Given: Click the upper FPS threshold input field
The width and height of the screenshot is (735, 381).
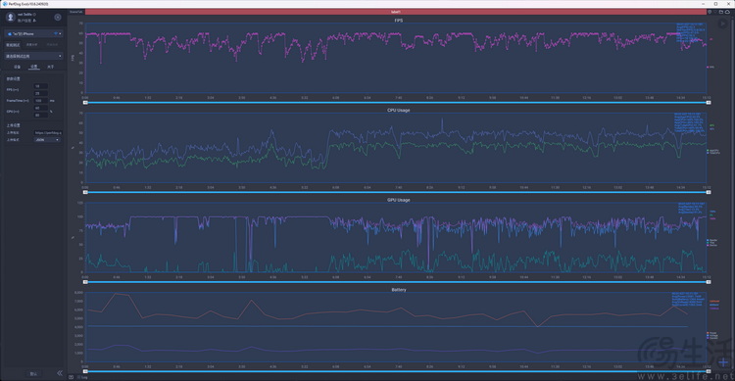Looking at the screenshot, I should coord(40,86).
